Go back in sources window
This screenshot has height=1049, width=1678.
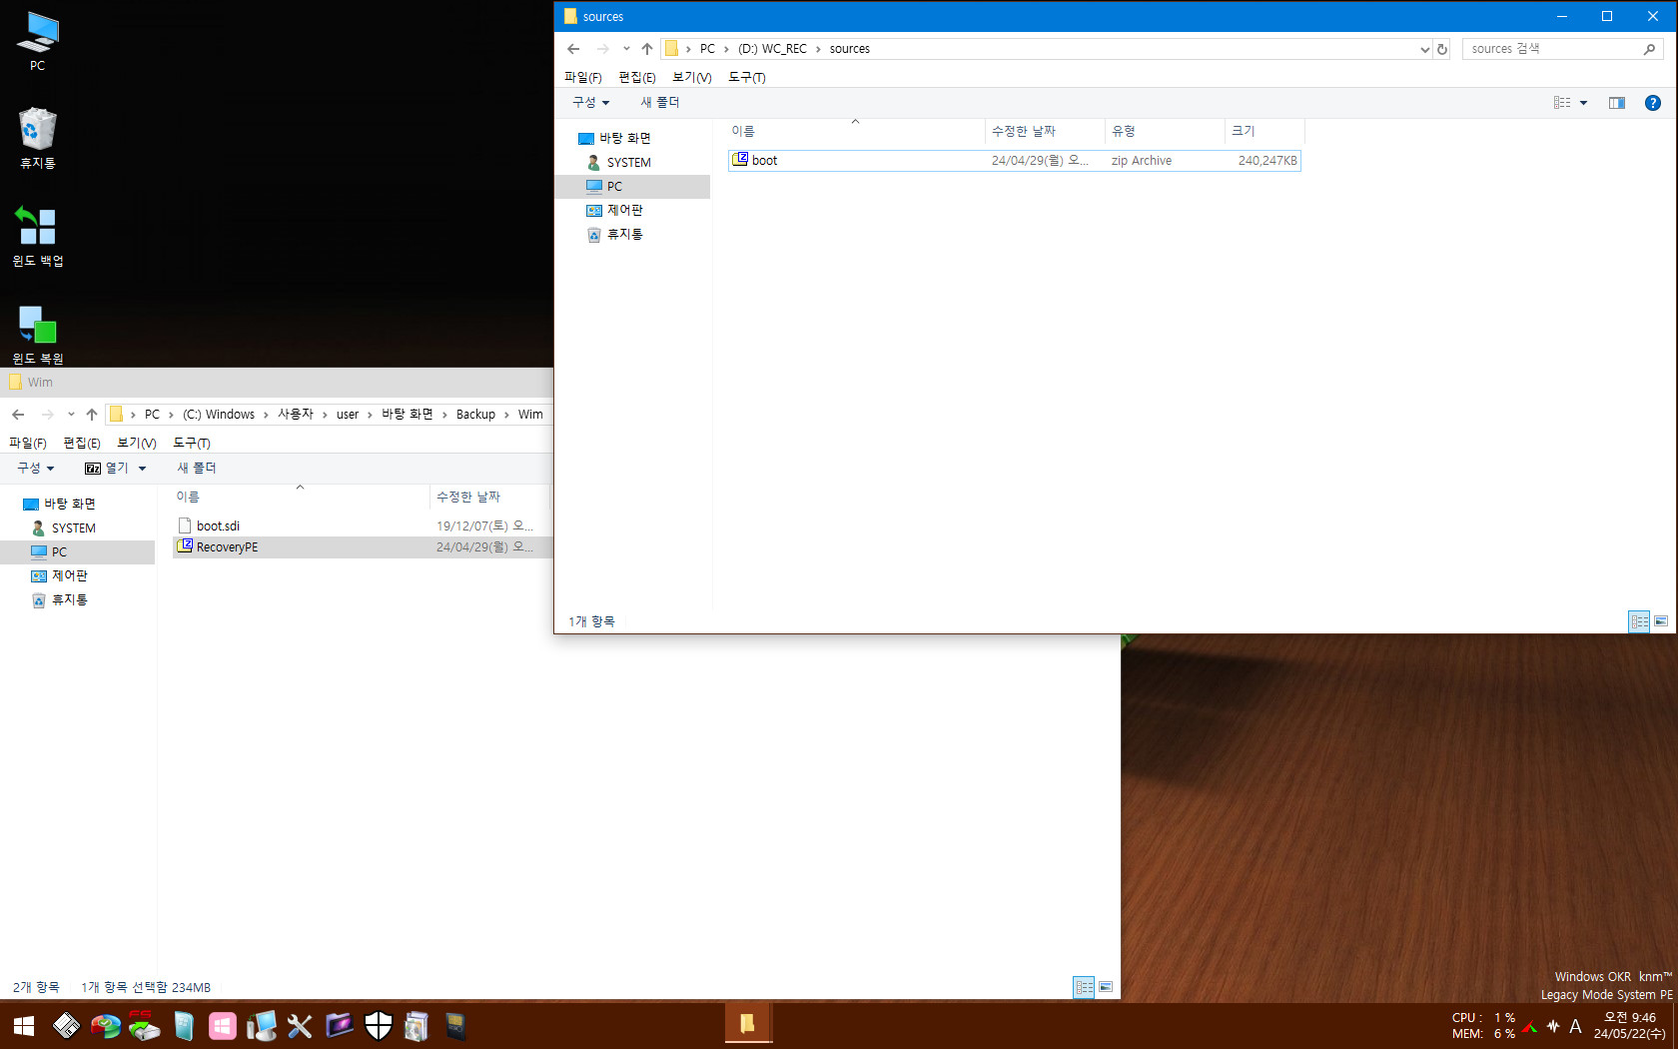tap(573, 49)
